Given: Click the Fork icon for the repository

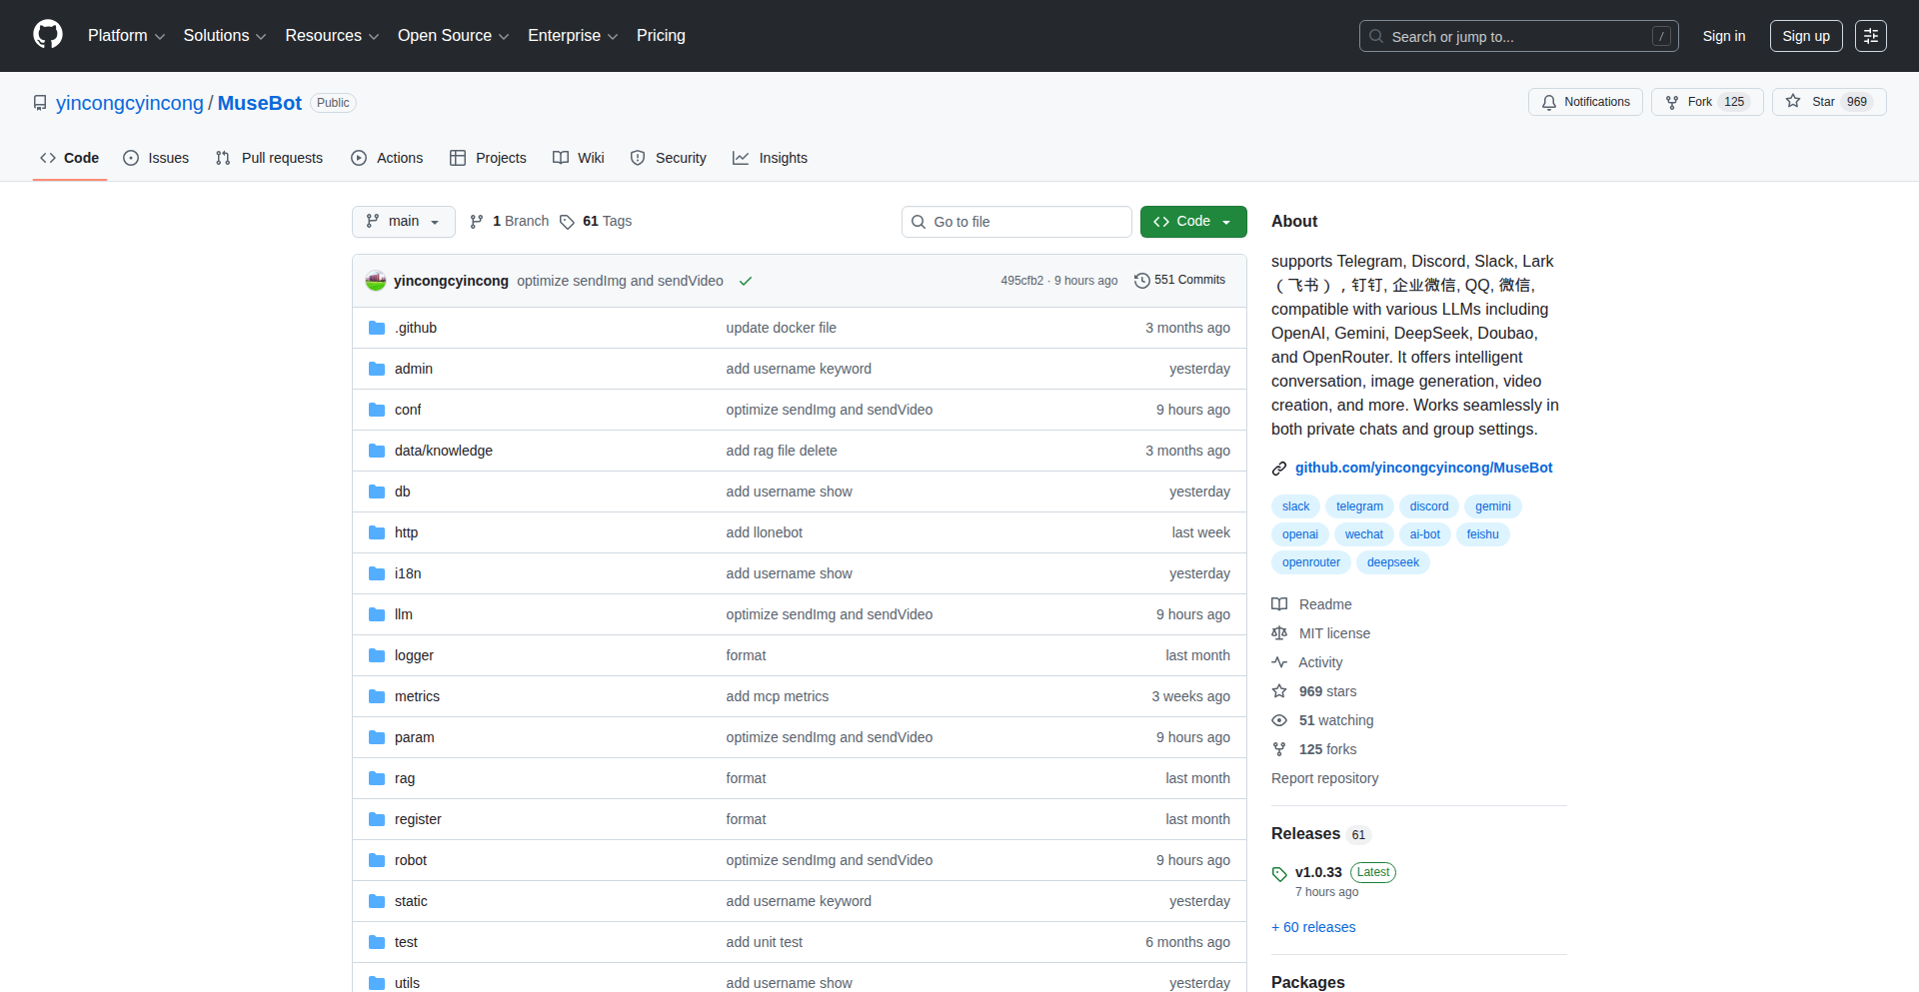Looking at the screenshot, I should coord(1672,101).
